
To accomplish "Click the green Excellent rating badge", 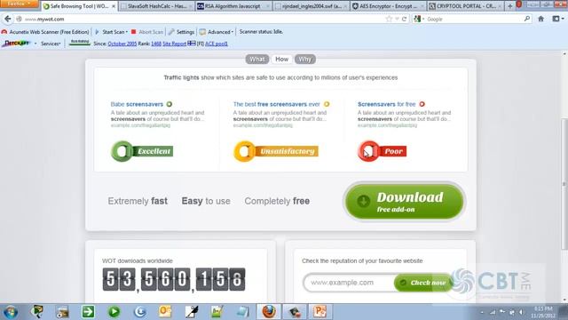I will (142, 151).
